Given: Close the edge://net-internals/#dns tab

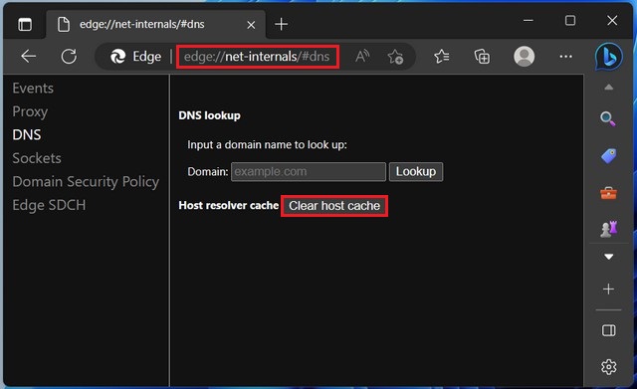Looking at the screenshot, I should [x=251, y=25].
